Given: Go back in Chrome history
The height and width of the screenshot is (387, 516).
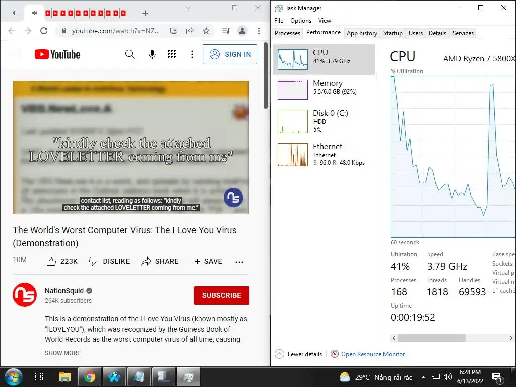Looking at the screenshot, I should tap(12, 31).
